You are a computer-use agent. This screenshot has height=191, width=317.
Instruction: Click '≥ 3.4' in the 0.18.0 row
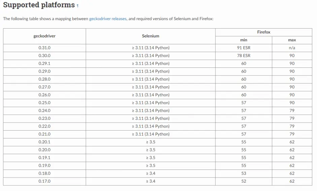(x=151, y=174)
